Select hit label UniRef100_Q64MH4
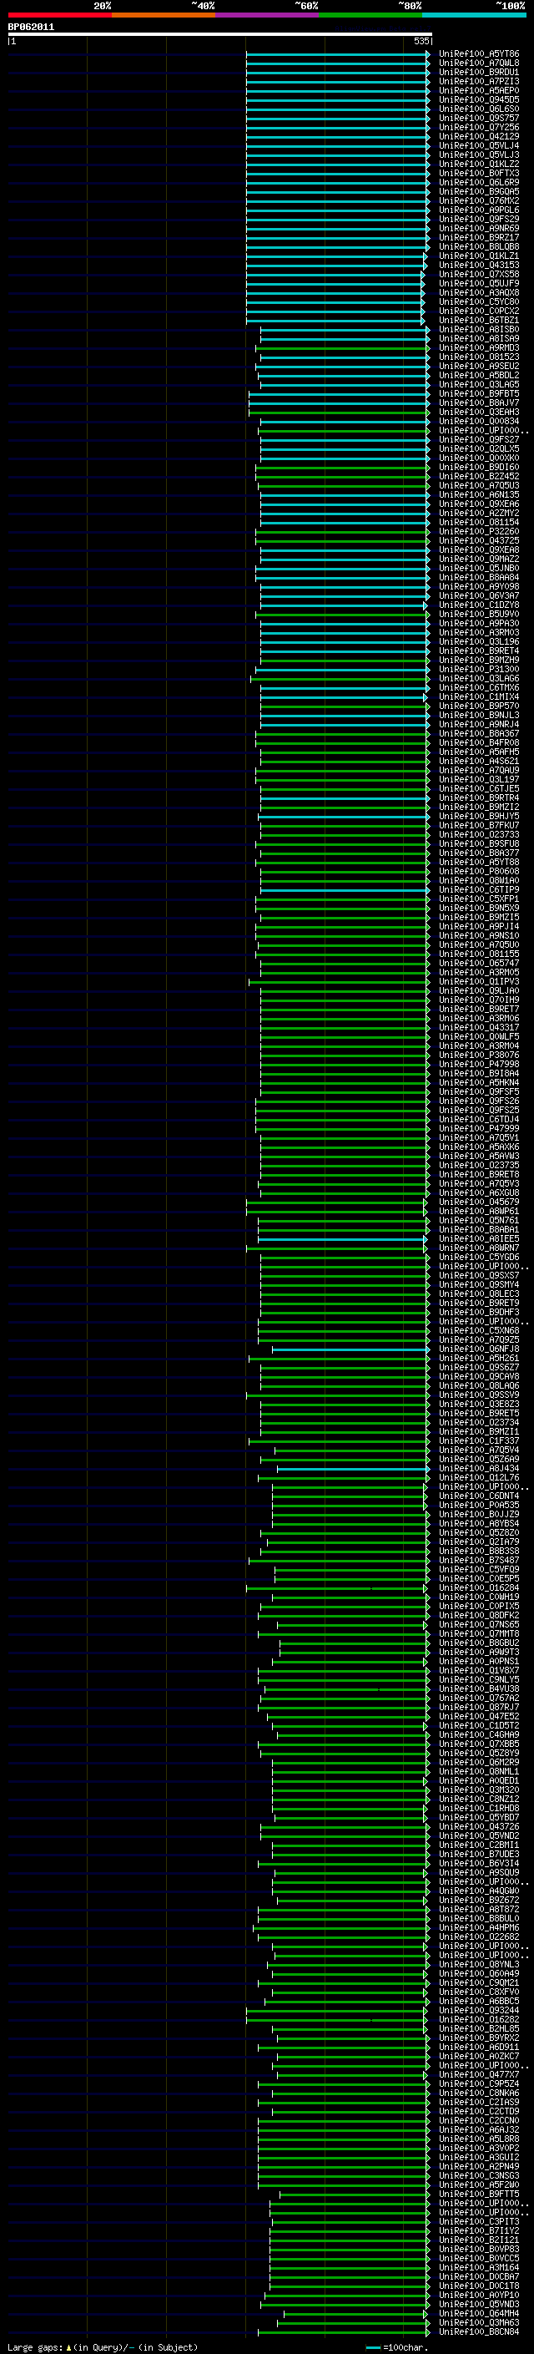The width and height of the screenshot is (534, 2354). point(479,2314)
